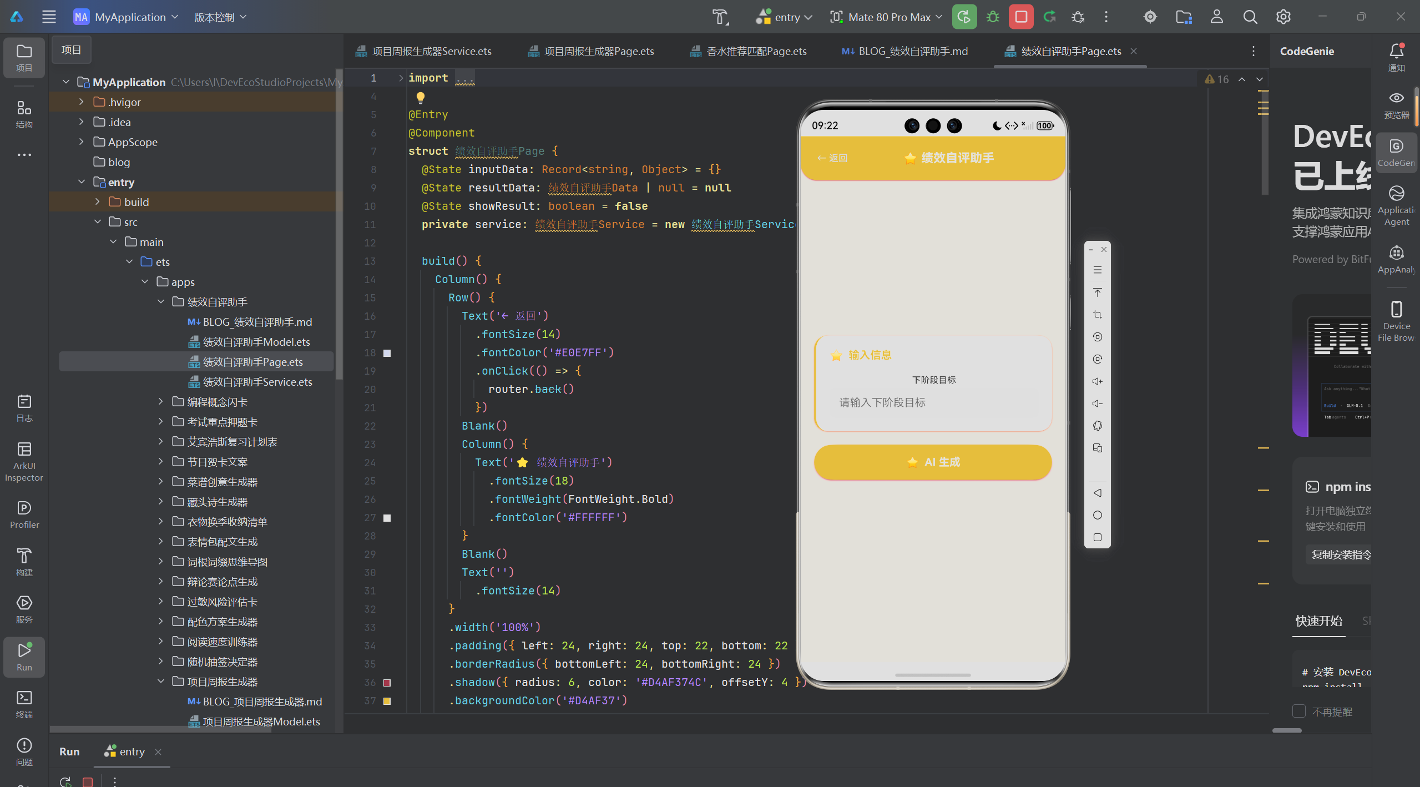Click the red Stop button in toolbar

tap(1021, 17)
